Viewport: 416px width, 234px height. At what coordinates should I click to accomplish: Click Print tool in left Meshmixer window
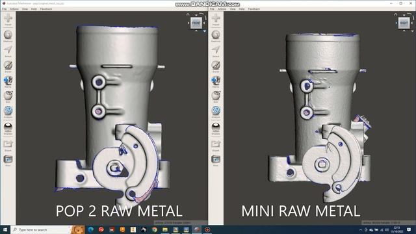pyautogui.click(x=8, y=161)
